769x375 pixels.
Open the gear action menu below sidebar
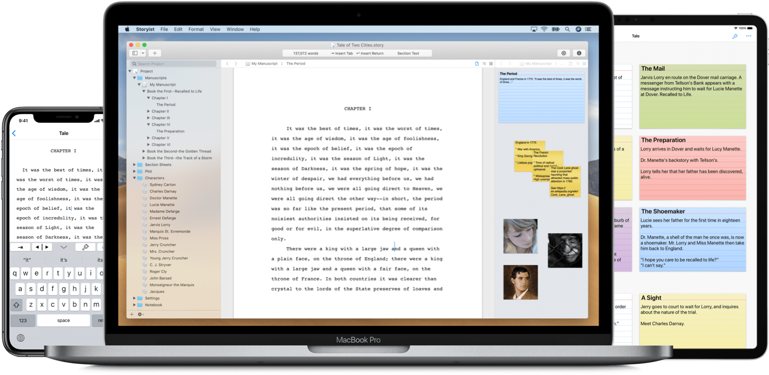point(140,314)
